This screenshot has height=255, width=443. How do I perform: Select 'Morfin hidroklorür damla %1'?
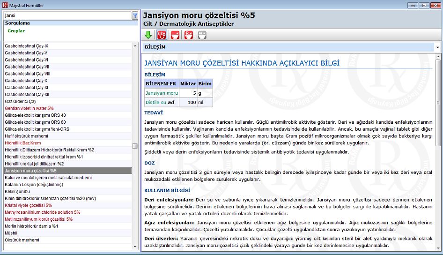[x=67, y=226]
